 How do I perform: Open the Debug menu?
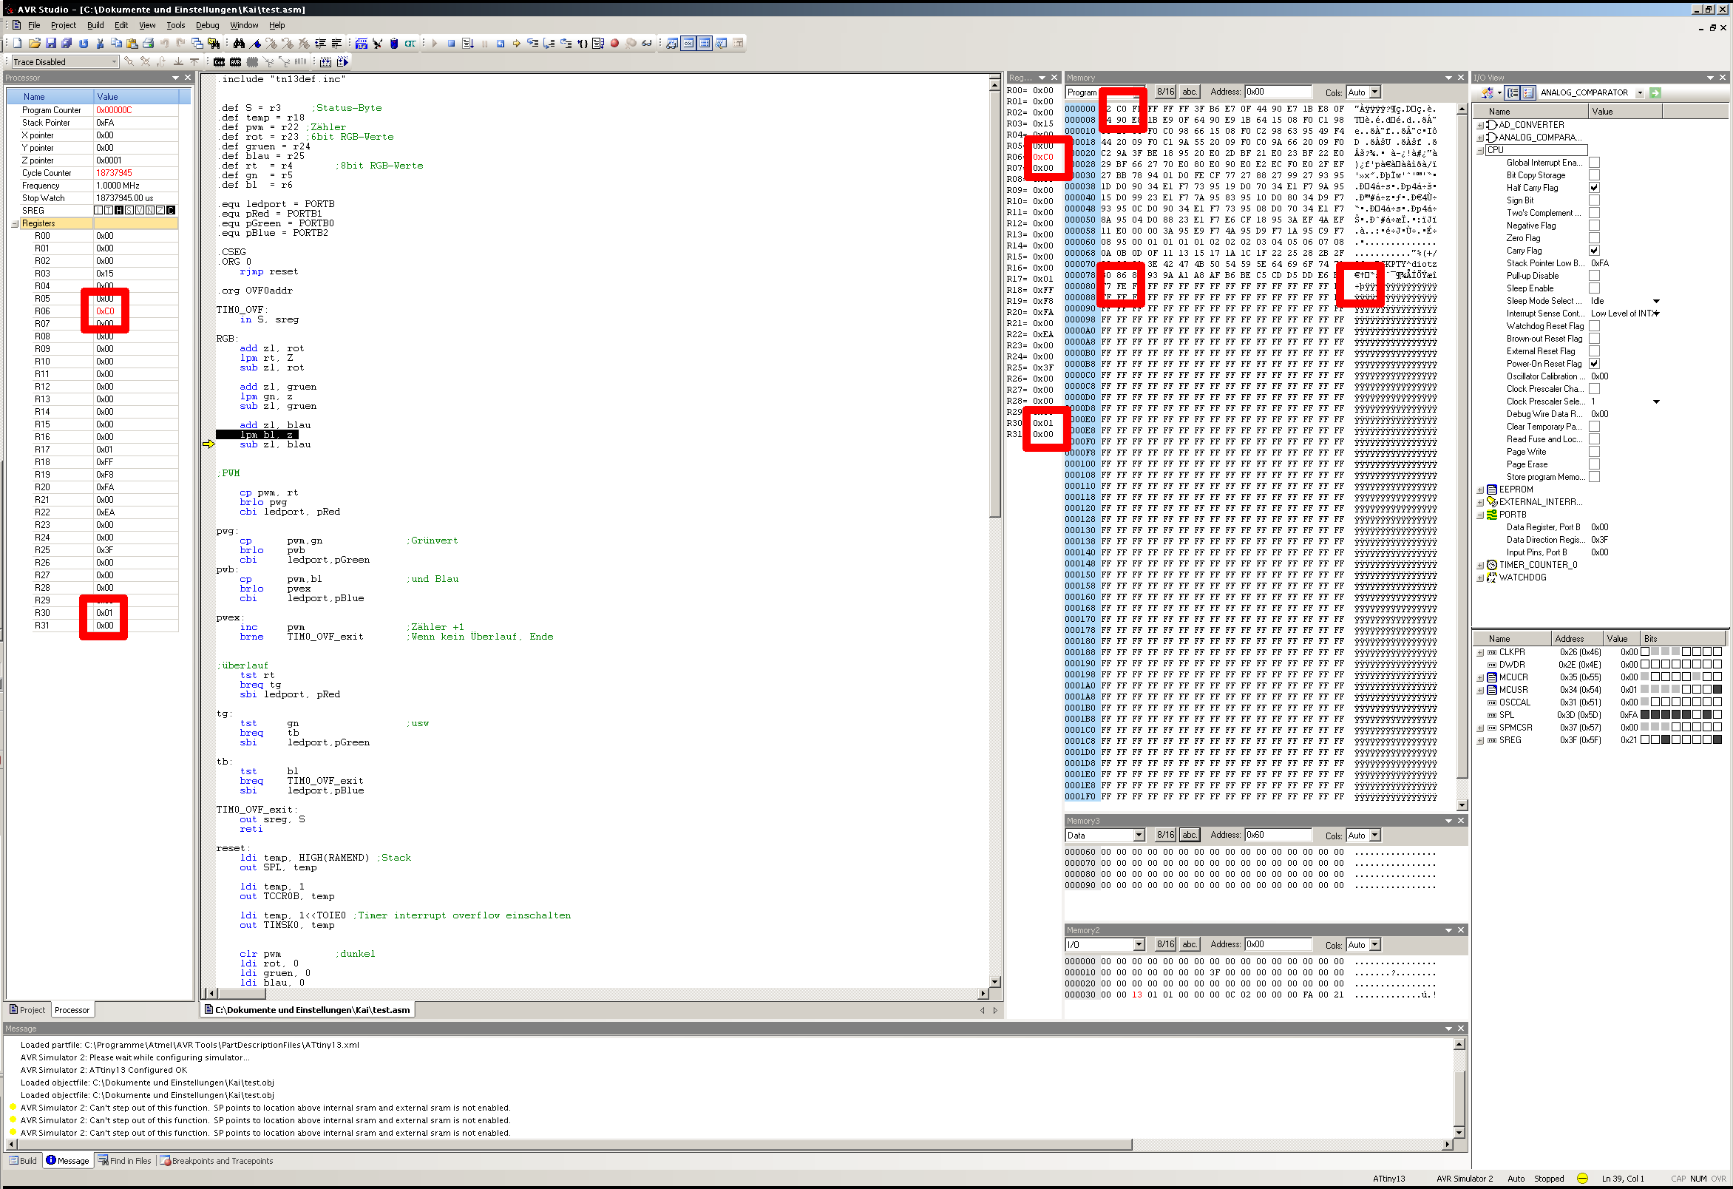click(x=207, y=25)
